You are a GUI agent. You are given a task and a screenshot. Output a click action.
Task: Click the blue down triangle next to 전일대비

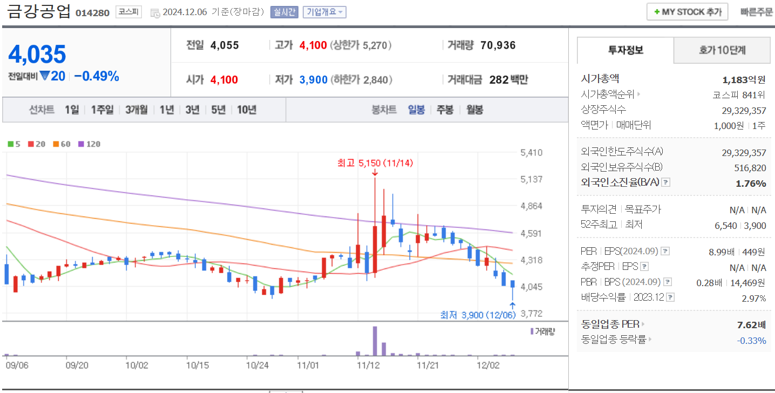pos(44,76)
